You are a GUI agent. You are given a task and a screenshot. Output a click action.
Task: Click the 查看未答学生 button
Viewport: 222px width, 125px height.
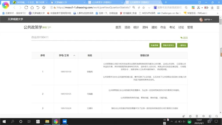(x=168, y=45)
